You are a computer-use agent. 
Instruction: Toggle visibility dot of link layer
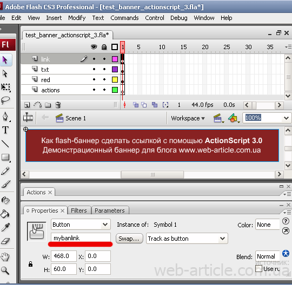tap(94, 59)
